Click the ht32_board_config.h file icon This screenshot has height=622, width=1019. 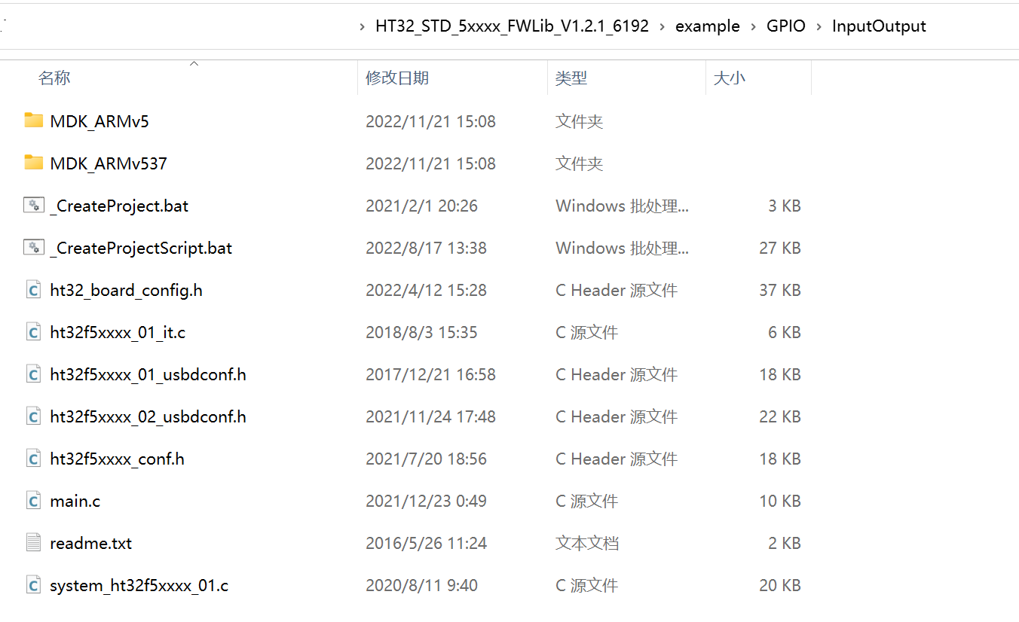tap(33, 290)
